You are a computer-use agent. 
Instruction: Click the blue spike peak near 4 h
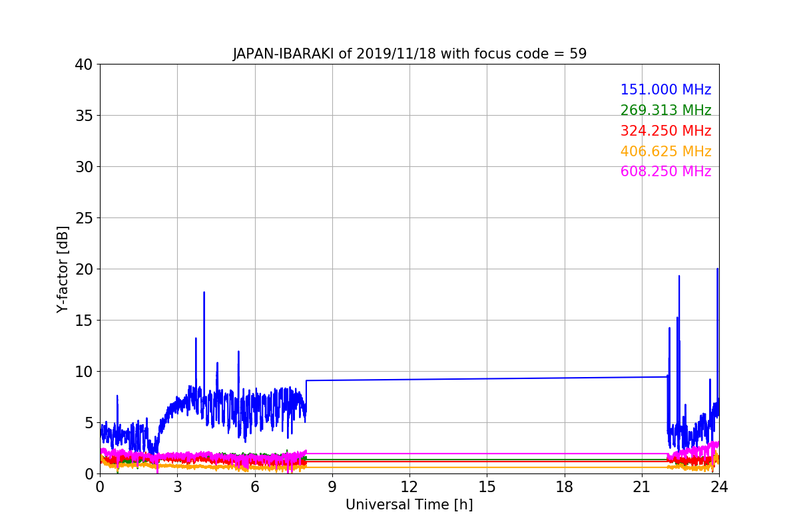(x=204, y=293)
